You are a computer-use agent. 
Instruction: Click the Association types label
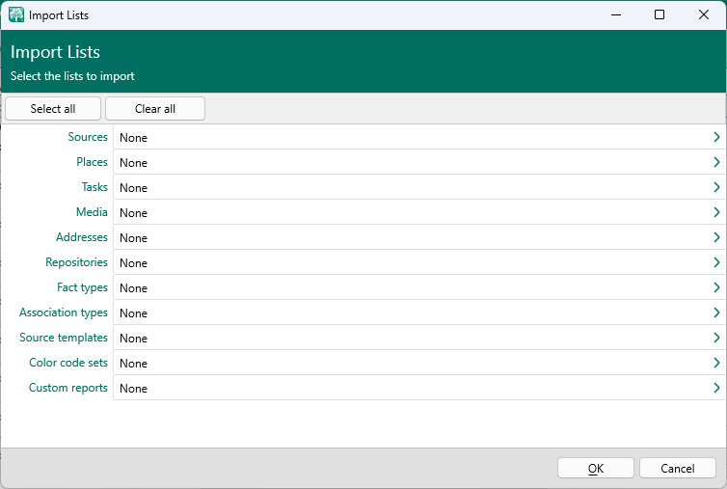coord(64,312)
